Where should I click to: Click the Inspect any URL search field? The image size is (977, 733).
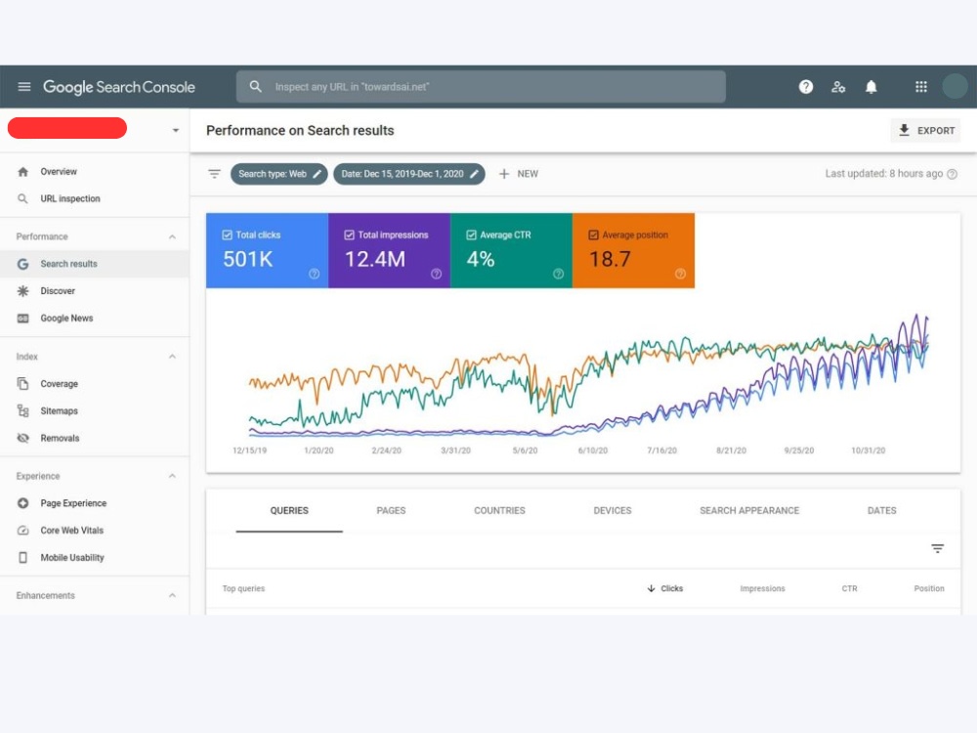pyautogui.click(x=481, y=87)
